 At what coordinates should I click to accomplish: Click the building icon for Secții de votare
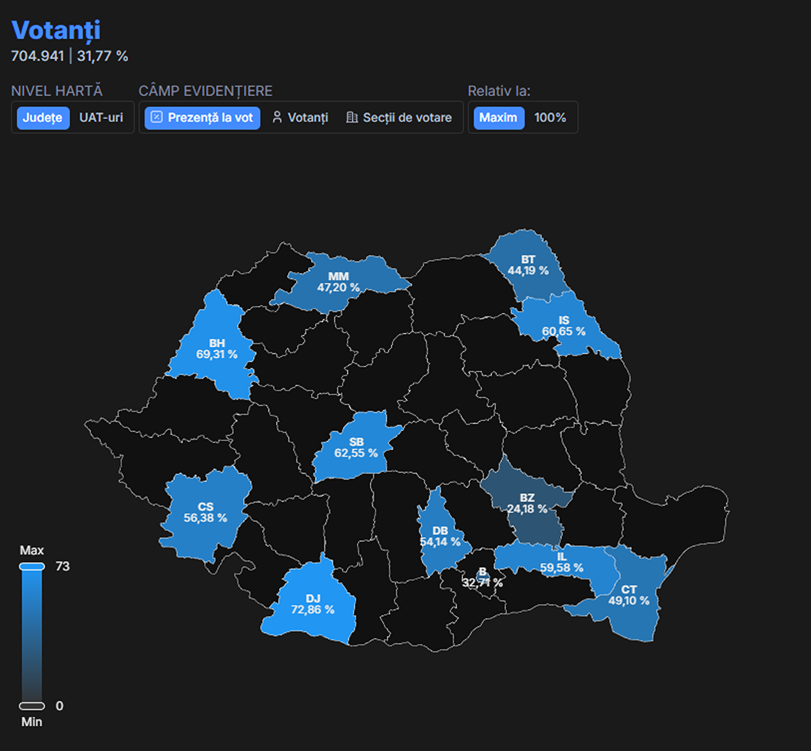point(351,118)
